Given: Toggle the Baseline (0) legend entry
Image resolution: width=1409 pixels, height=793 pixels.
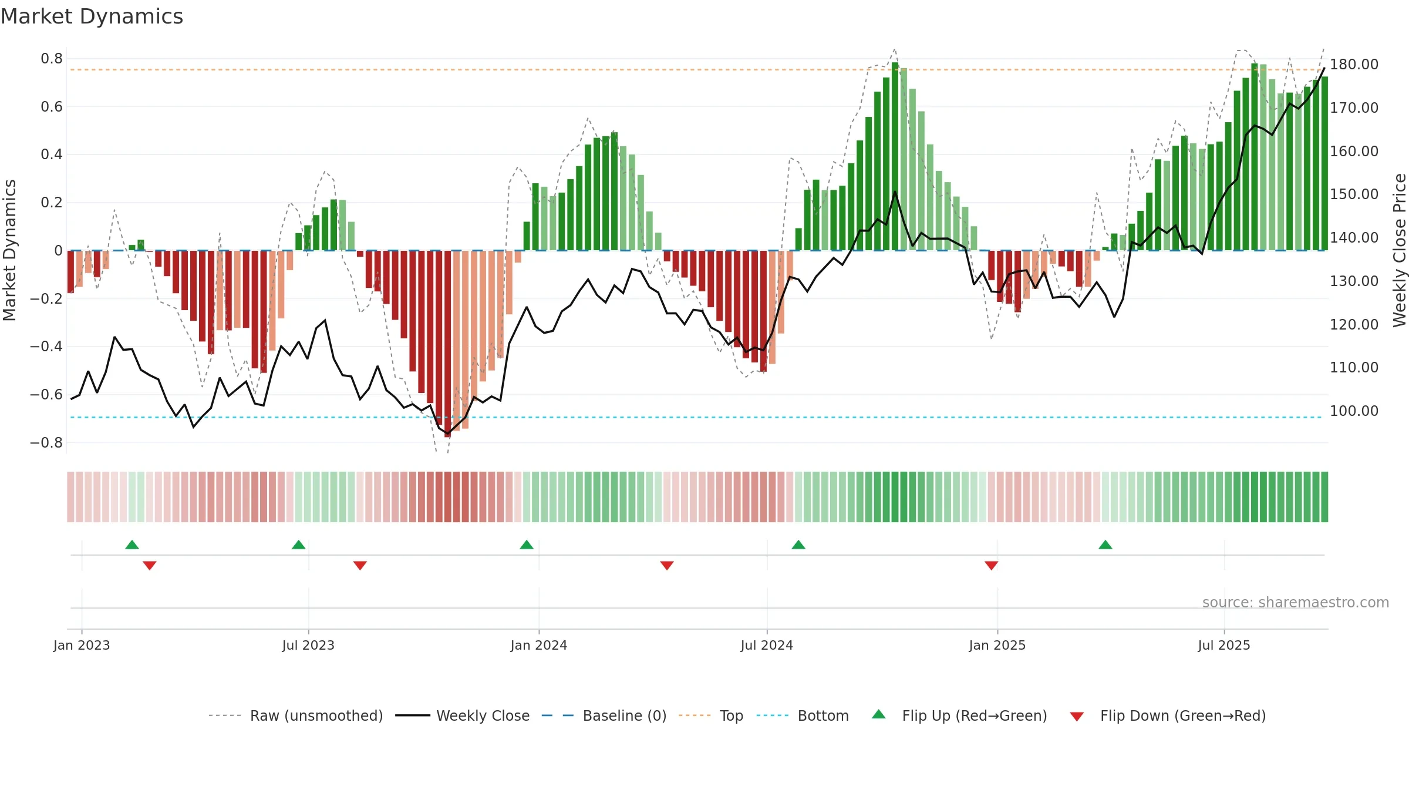Looking at the screenshot, I should tap(625, 715).
